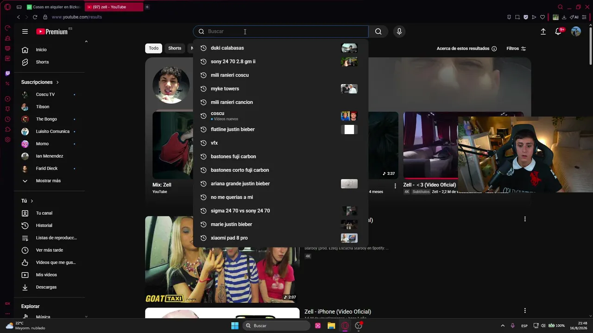Open the volume icon in system tray

[x=543, y=326]
